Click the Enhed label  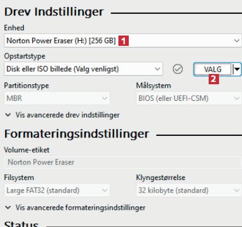tap(14, 28)
